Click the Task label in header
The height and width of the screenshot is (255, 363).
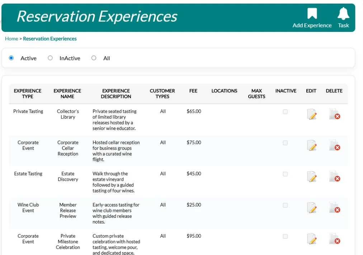coord(343,25)
